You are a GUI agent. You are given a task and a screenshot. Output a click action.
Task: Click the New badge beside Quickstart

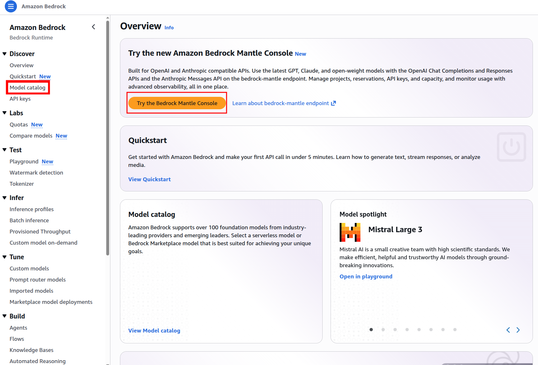45,76
